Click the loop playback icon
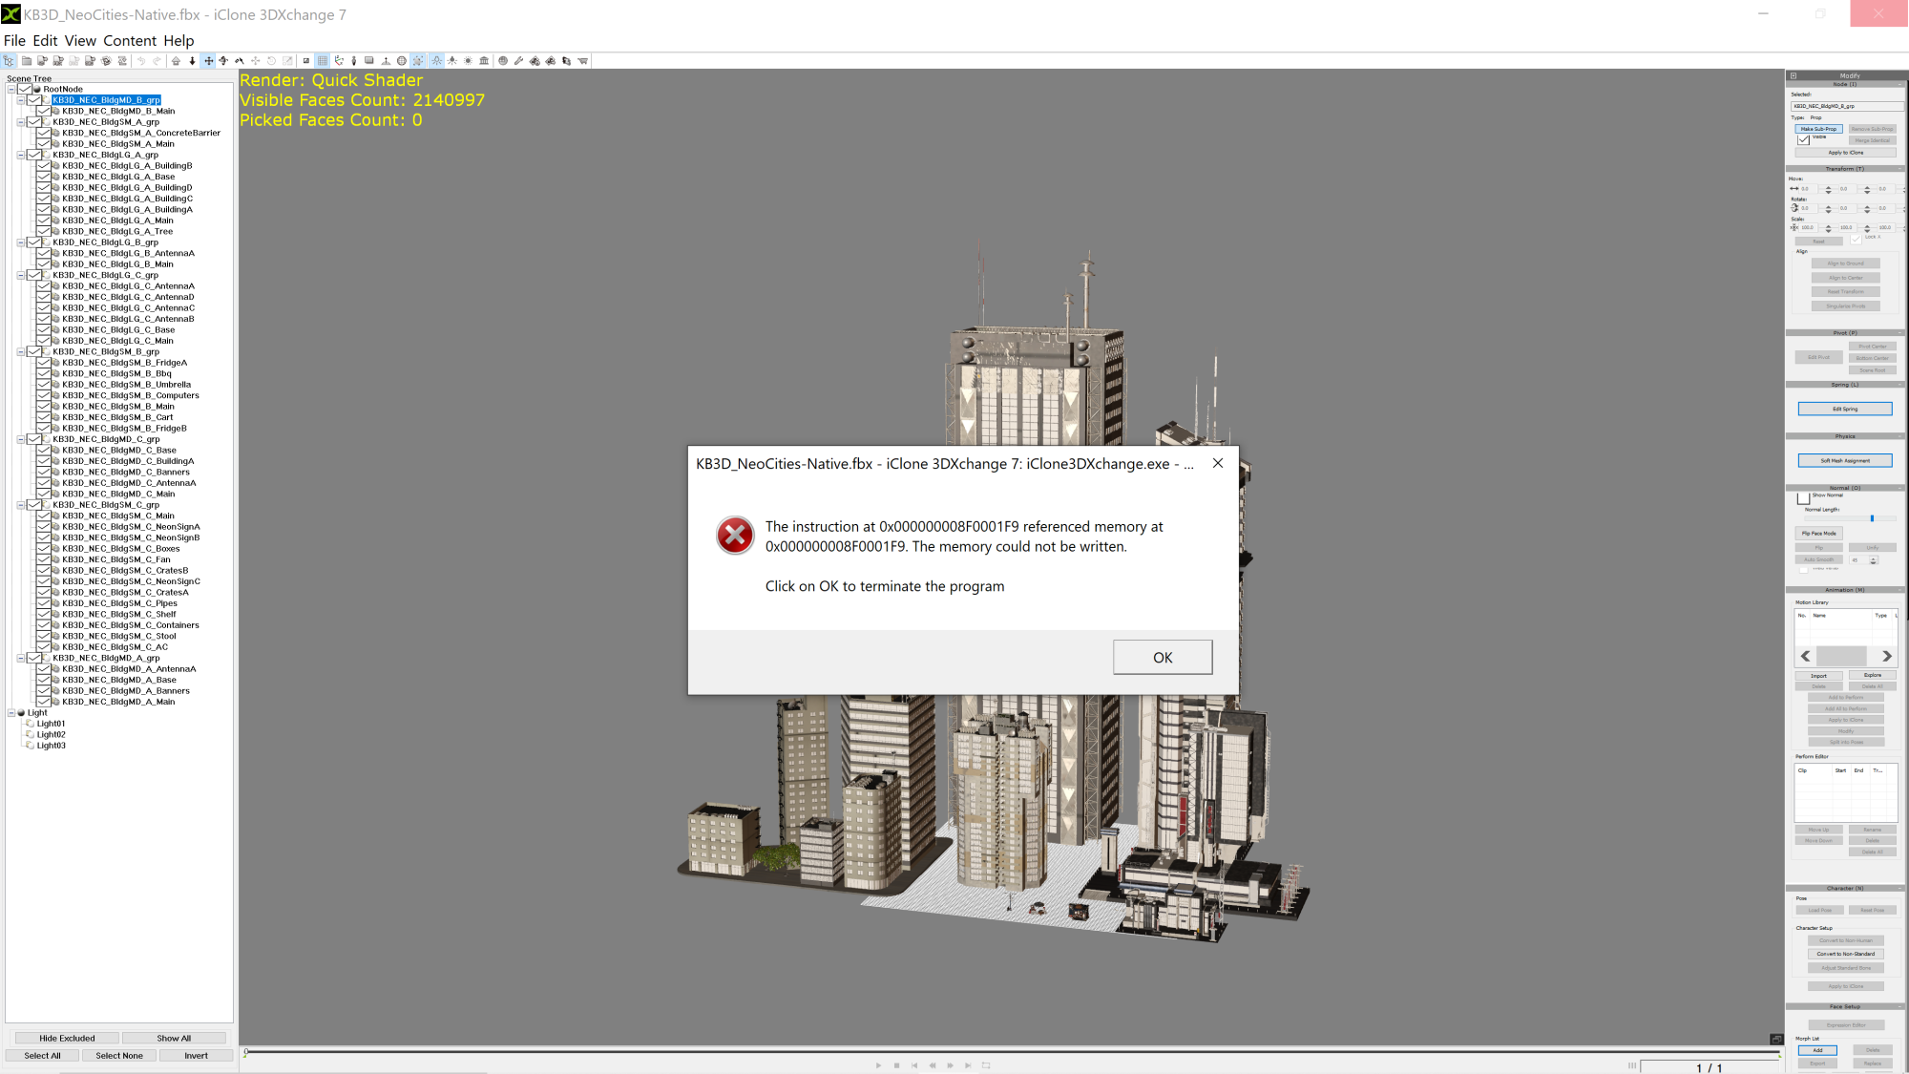Screen dimensions: 1909x1074 [986, 1065]
